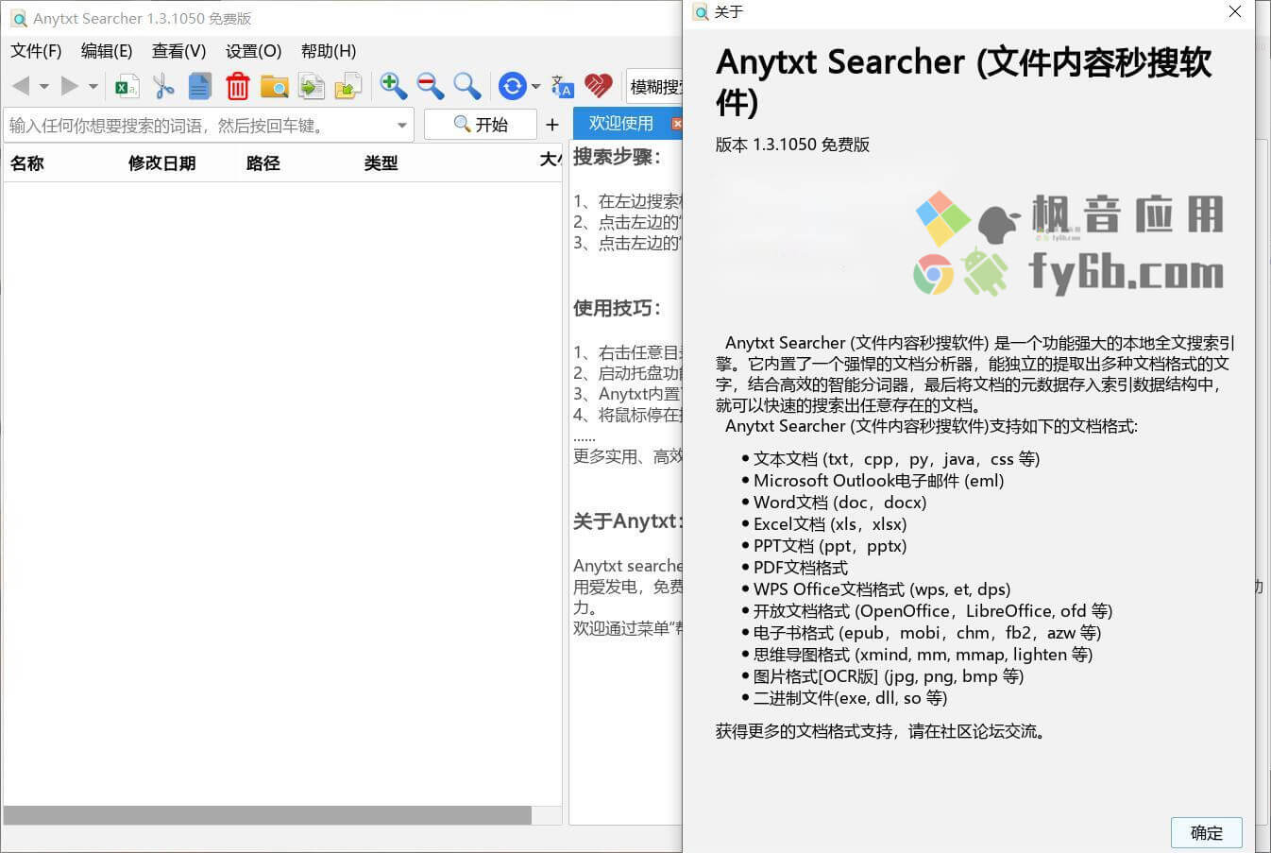Open the 文件(F) menu
The width and height of the screenshot is (1271, 853).
(36, 51)
